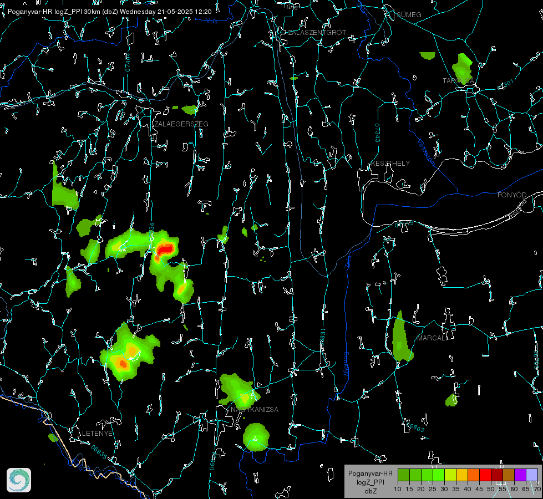Click the 07343 road number label
Screen dimensions: 543x499
(377, 133)
